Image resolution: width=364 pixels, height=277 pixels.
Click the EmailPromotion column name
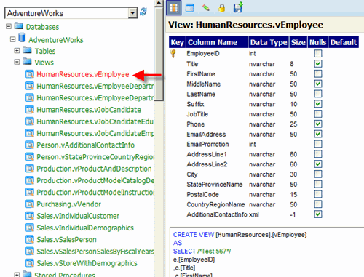[x=207, y=144]
